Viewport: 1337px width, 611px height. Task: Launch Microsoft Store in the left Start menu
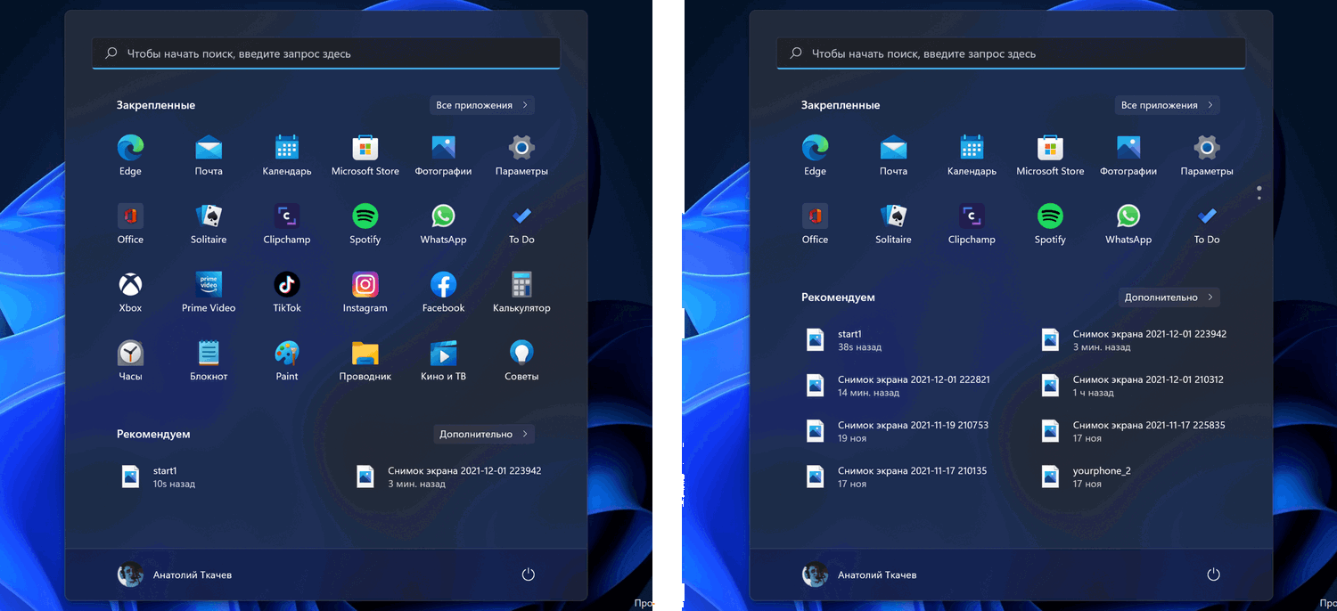(365, 156)
